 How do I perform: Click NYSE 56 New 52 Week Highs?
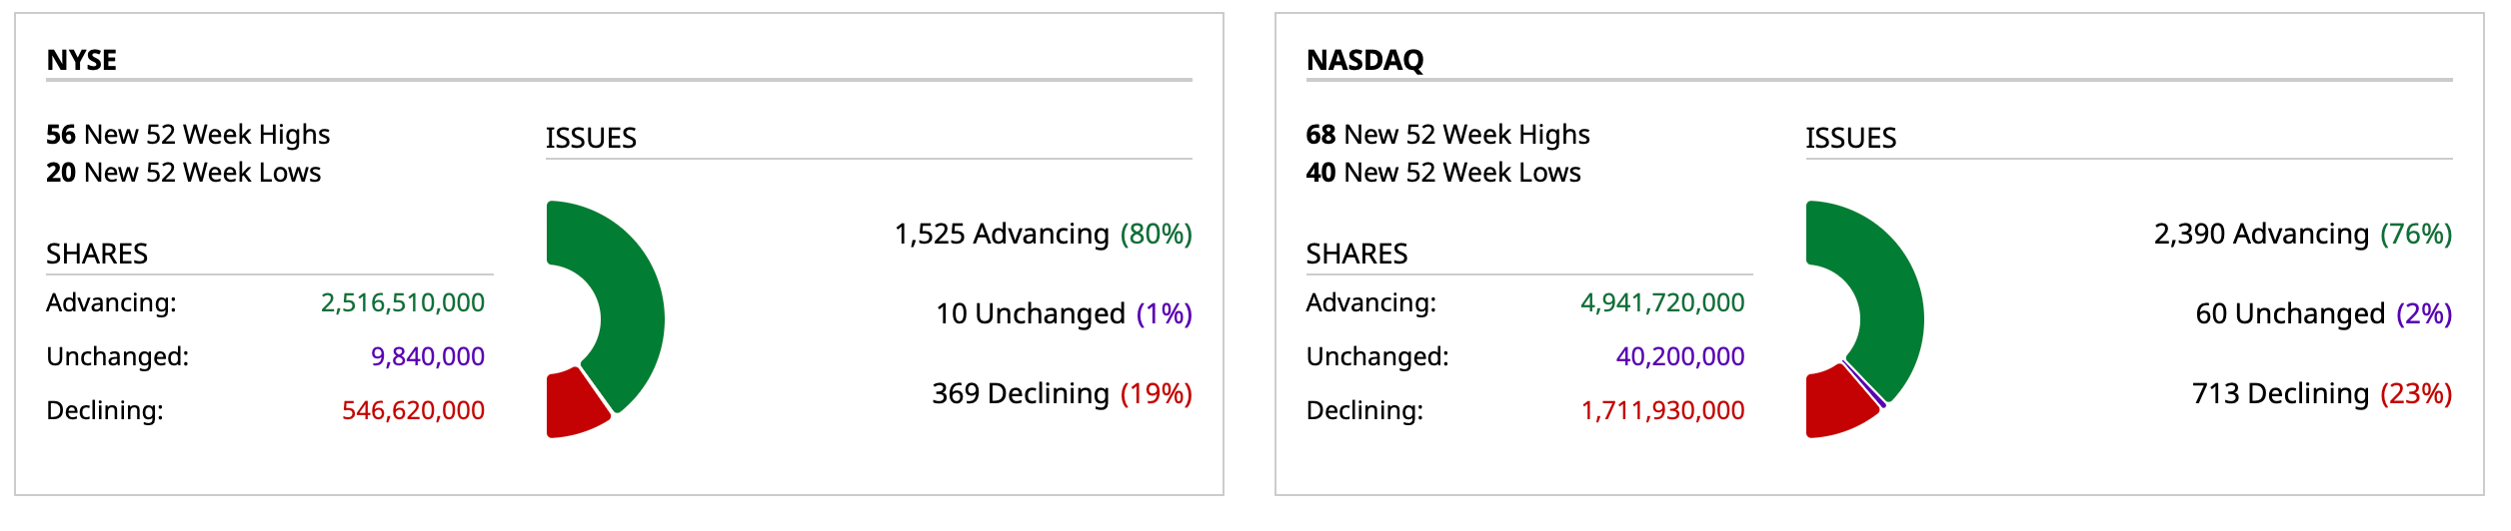[188, 135]
